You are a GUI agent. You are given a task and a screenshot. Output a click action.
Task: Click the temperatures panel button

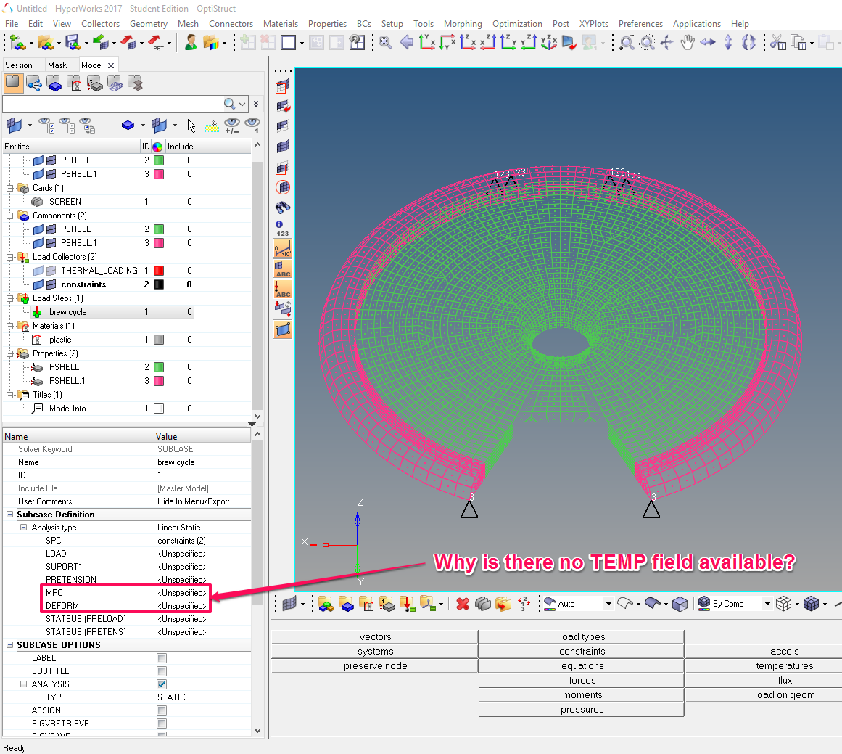(x=784, y=666)
